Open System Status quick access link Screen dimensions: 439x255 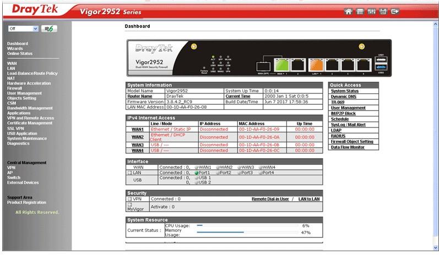coord(345,91)
